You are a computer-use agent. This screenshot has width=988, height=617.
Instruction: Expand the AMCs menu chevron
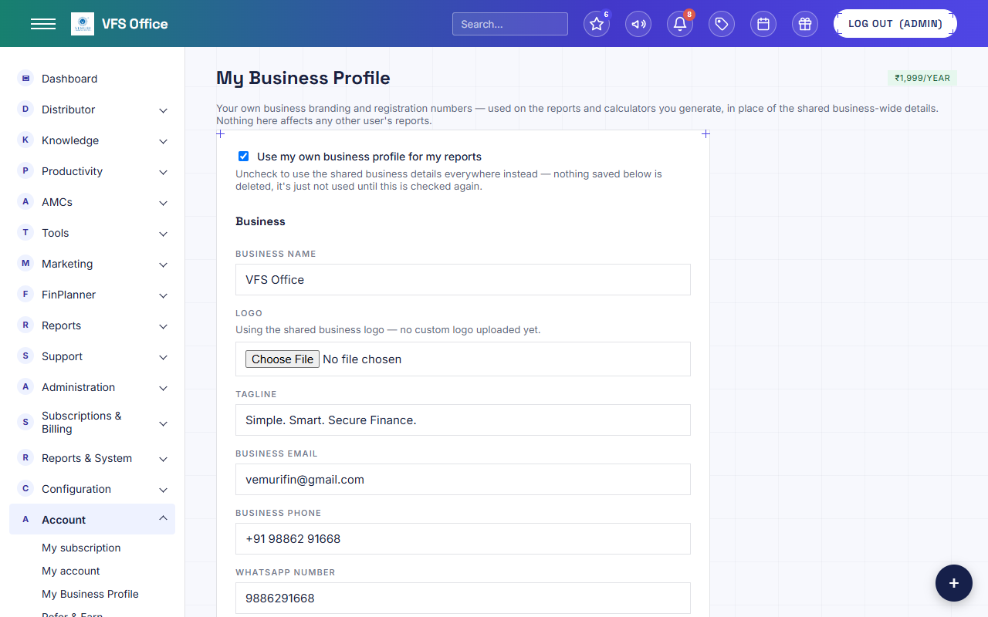[x=163, y=203]
